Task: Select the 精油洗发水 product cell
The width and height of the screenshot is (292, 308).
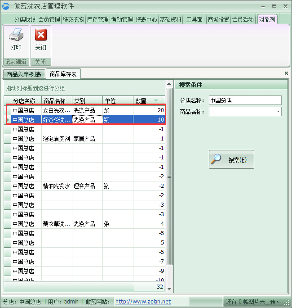Action: pyautogui.click(x=57, y=186)
